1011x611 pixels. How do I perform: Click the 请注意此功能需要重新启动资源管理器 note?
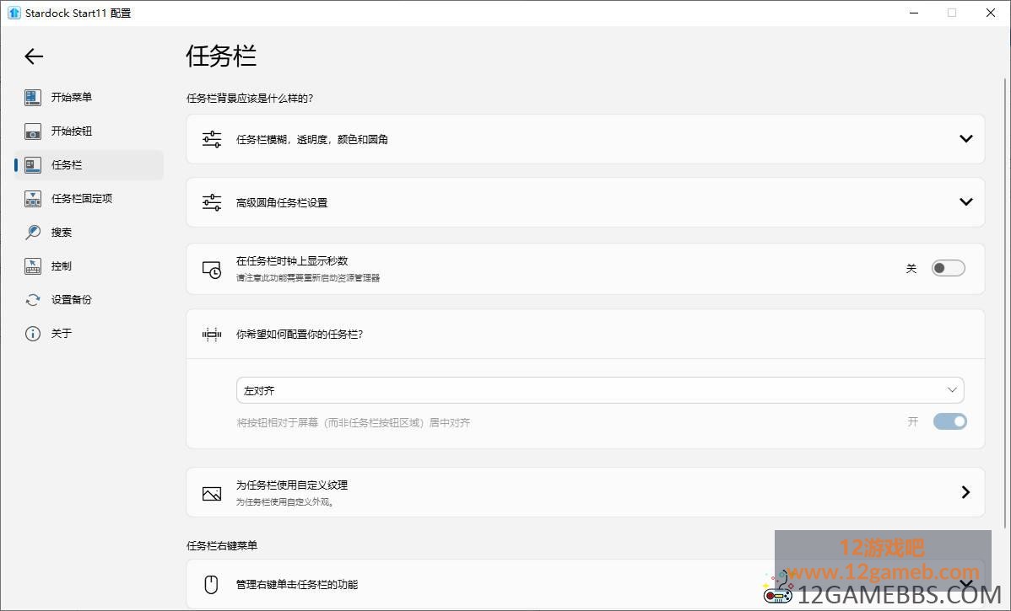pos(307,278)
